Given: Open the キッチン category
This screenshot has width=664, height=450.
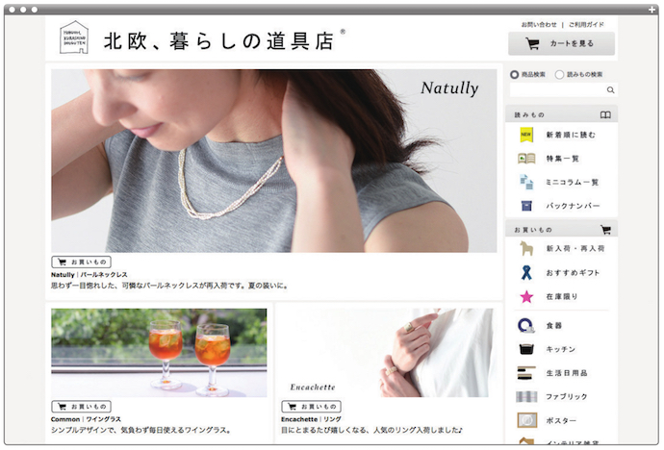Looking at the screenshot, I should 560,349.
